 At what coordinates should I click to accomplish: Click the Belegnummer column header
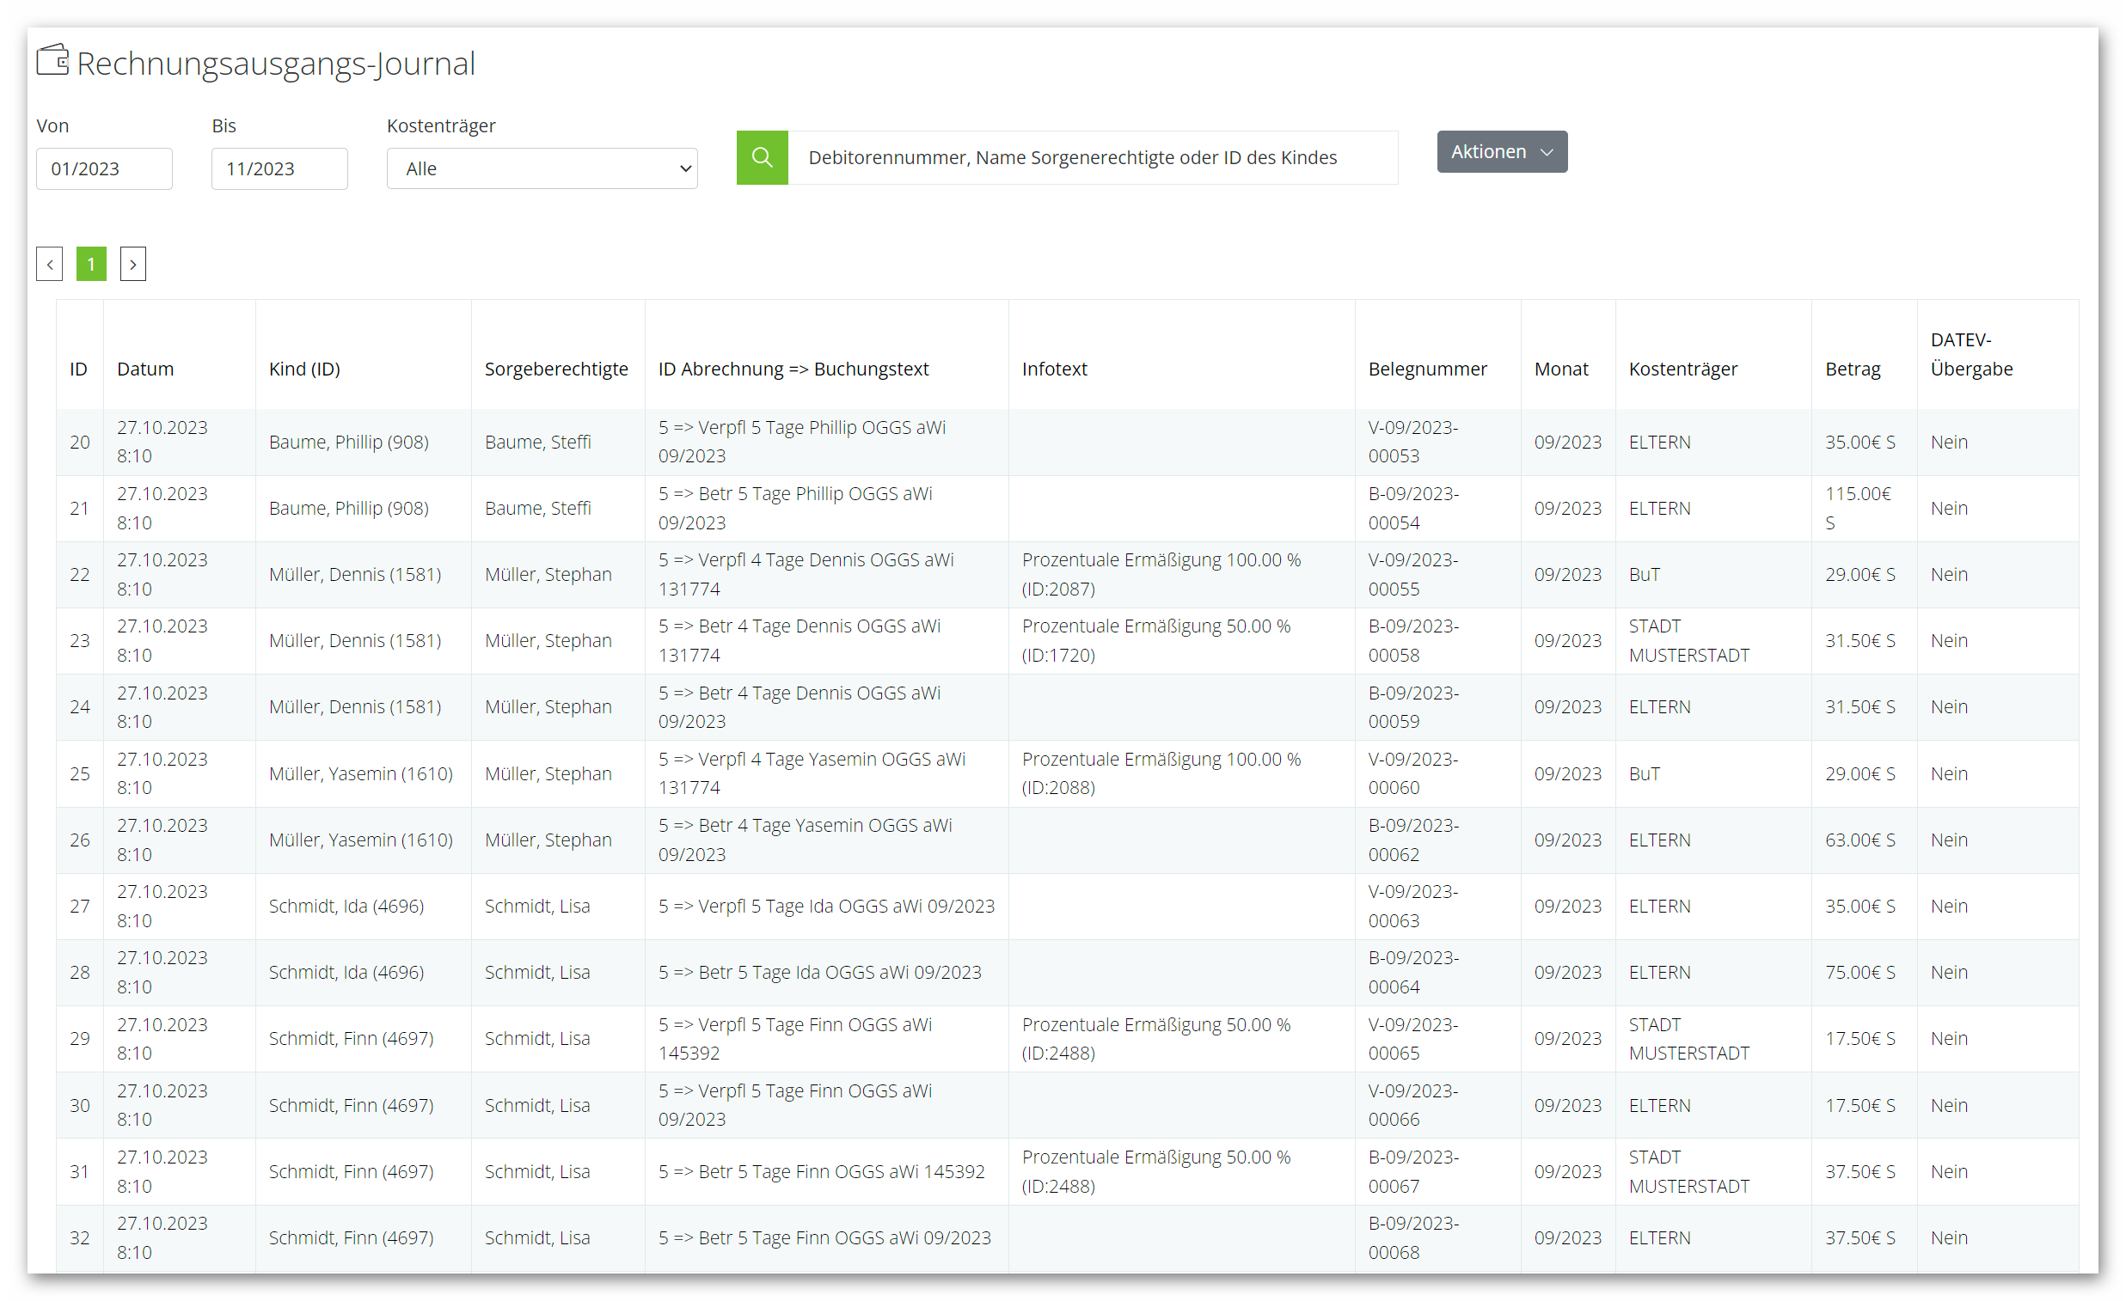point(1427,370)
